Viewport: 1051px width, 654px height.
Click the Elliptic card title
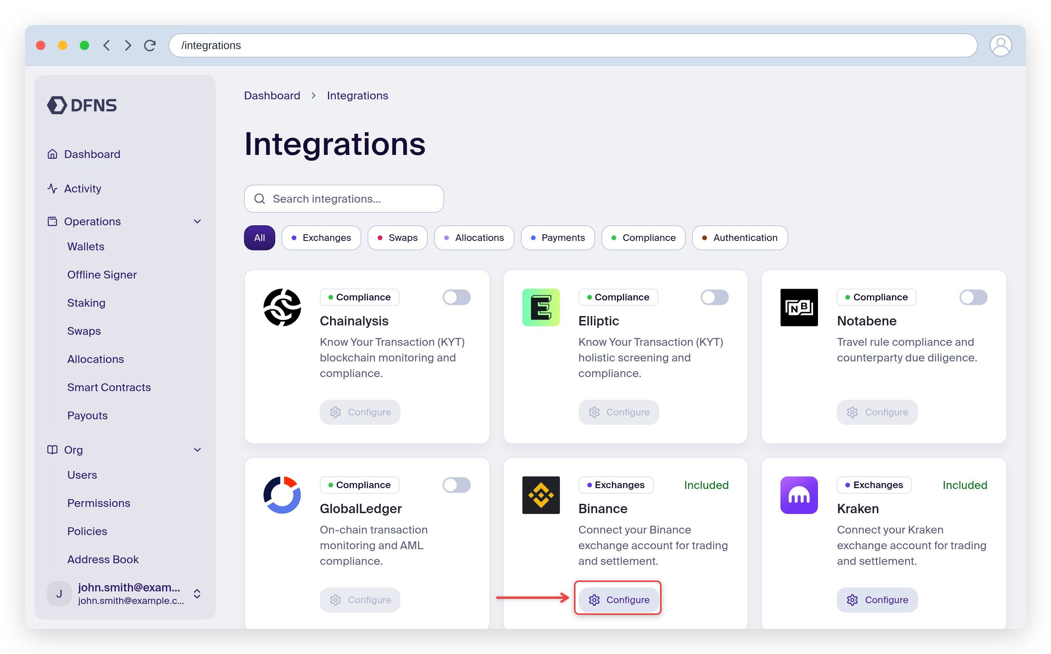pos(598,321)
